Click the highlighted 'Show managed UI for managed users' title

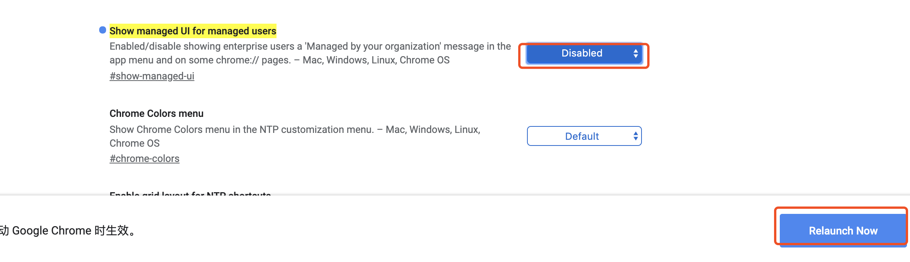[x=193, y=31]
